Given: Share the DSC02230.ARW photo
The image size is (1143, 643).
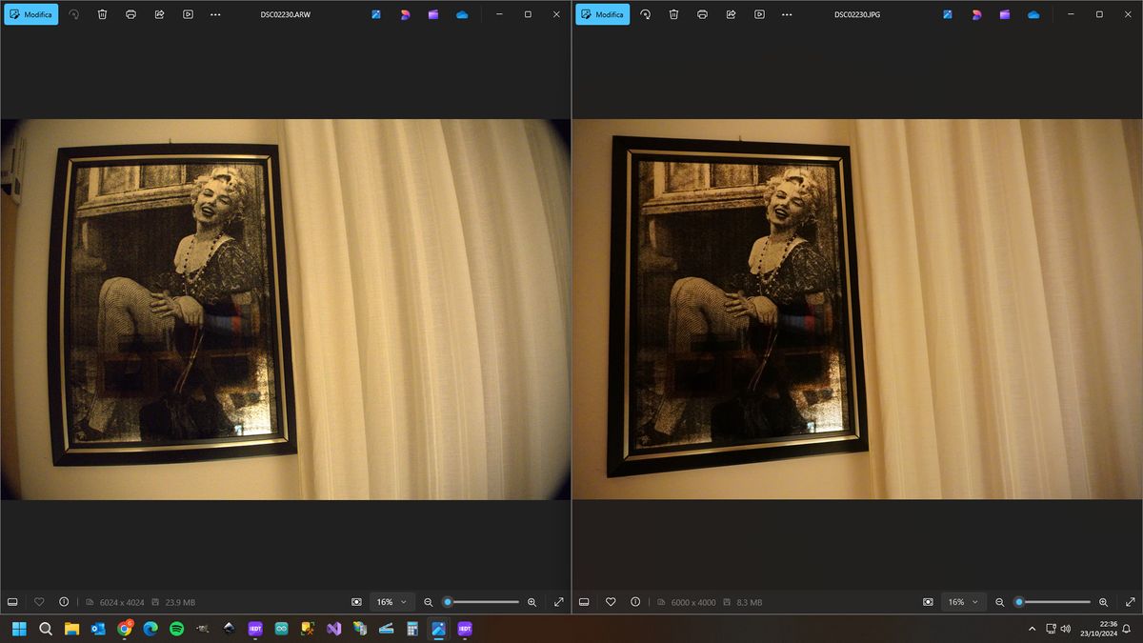Looking at the screenshot, I should pyautogui.click(x=159, y=14).
